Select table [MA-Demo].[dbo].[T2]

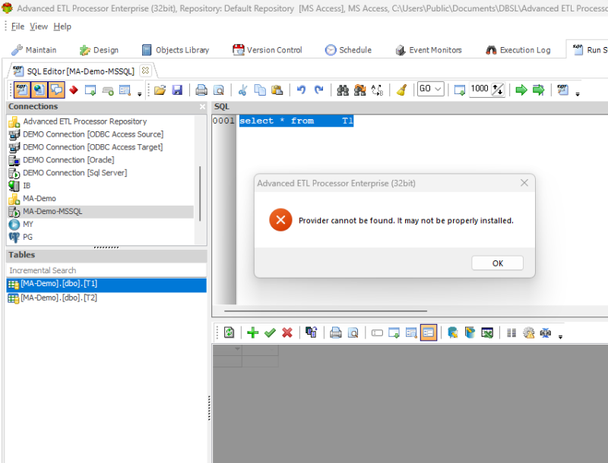coord(106,298)
